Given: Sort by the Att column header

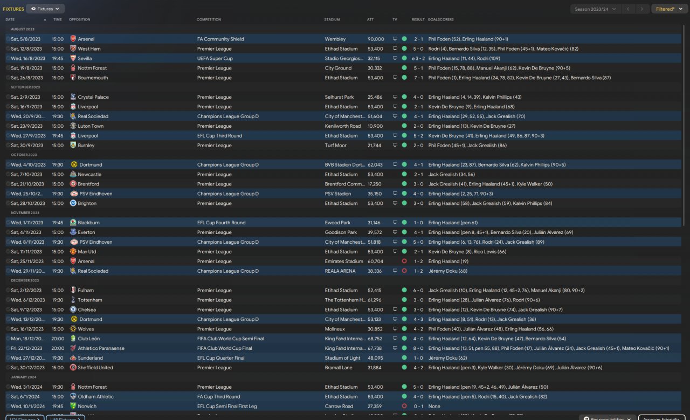Looking at the screenshot, I should click(x=370, y=19).
